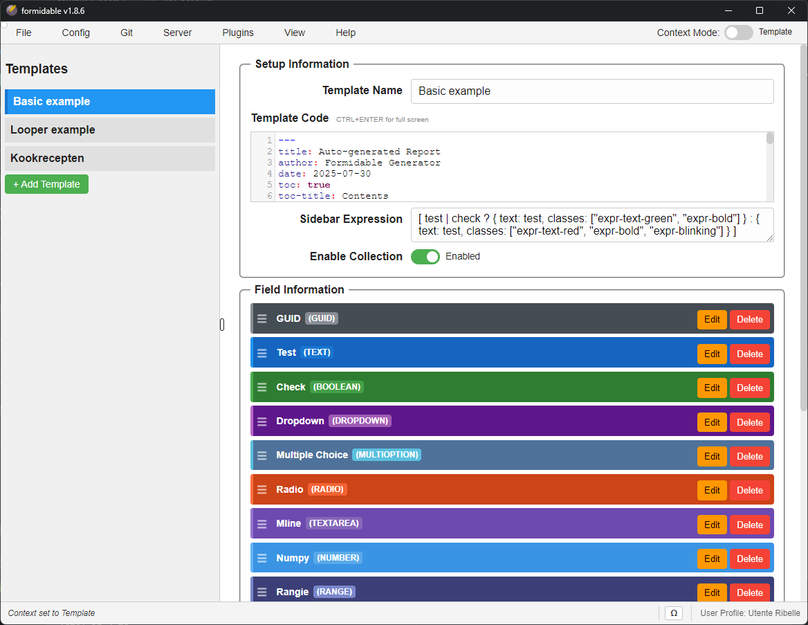Select the Looper example template
Viewport: 808px width, 625px height.
click(110, 130)
